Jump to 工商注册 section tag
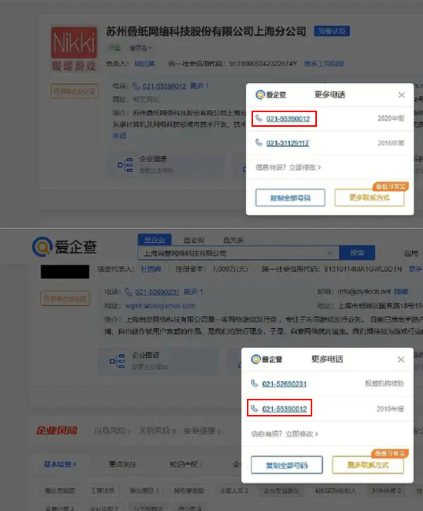The width and height of the screenshot is (423, 511). (x=102, y=490)
